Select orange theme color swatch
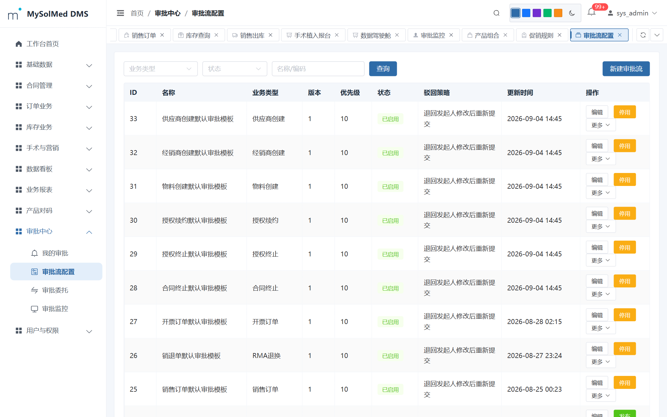The height and width of the screenshot is (417, 667). [558, 13]
